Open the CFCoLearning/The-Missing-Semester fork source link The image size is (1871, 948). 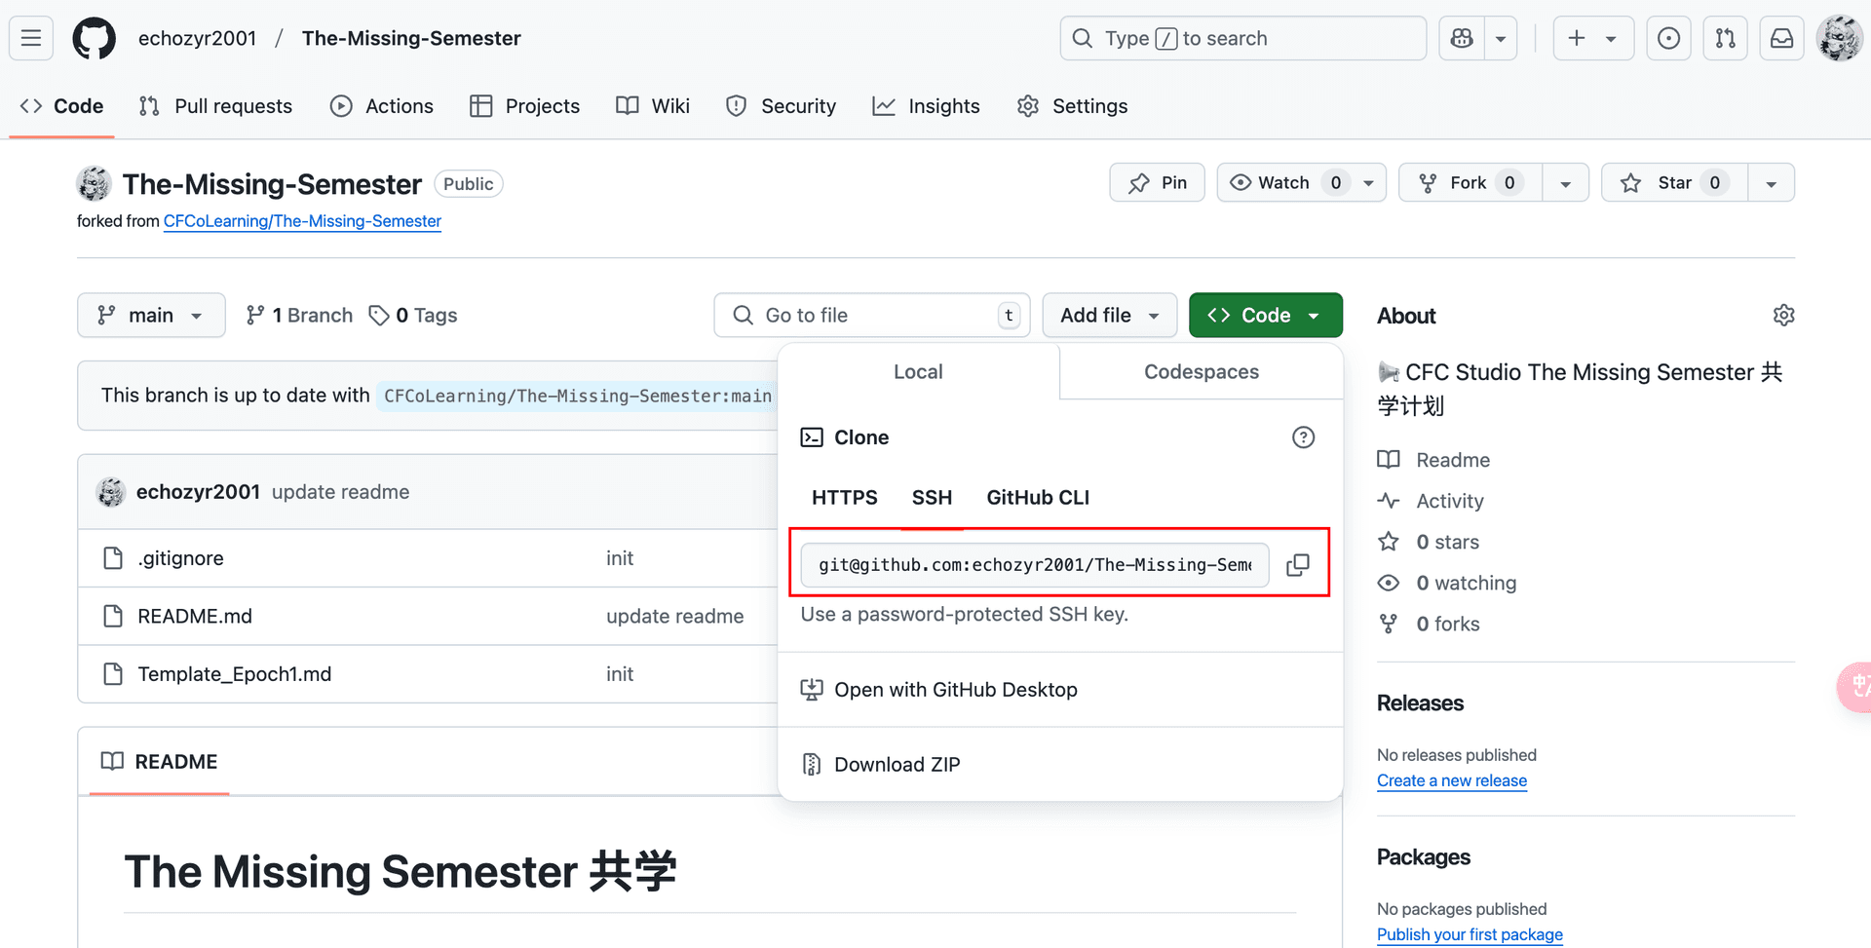[302, 221]
